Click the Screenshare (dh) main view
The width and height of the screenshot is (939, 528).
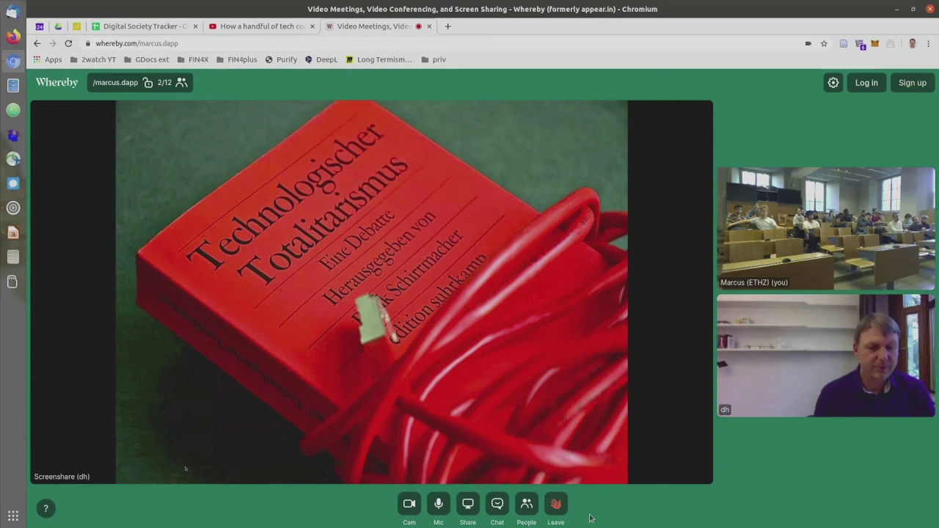[371, 292]
